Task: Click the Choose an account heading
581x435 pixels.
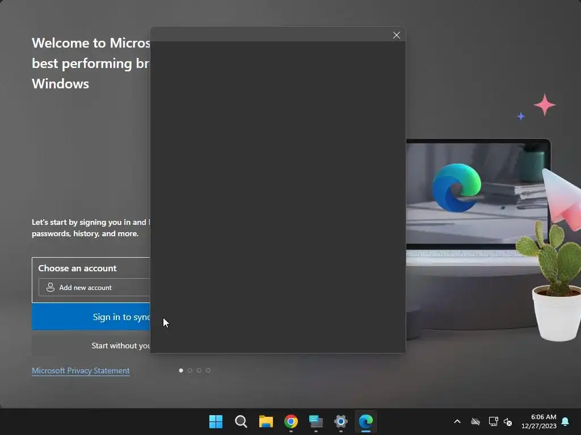Action: pos(77,268)
